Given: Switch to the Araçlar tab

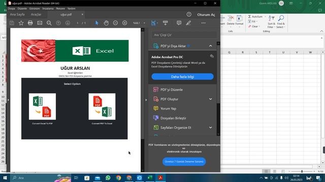Looking at the screenshot, I should (x=36, y=15).
